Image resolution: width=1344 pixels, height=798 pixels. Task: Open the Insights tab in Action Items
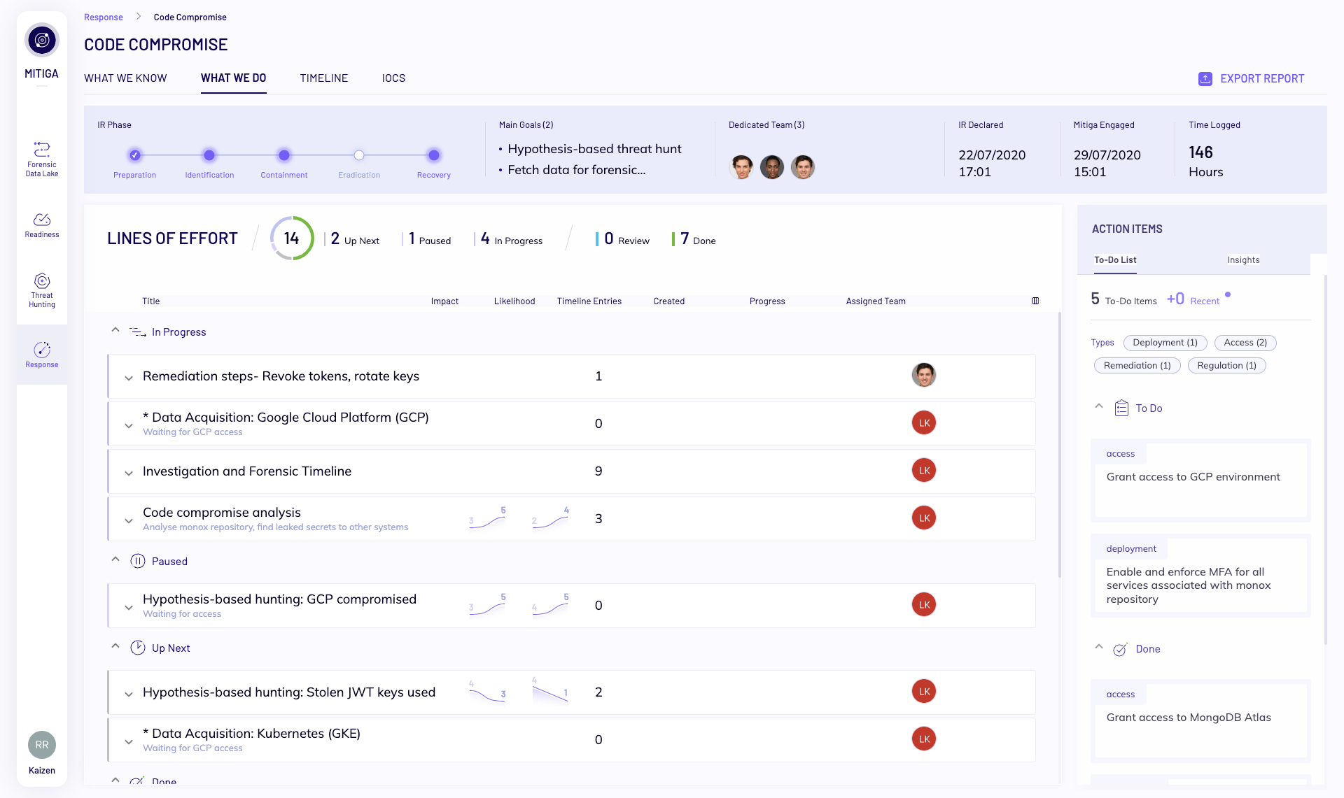(1243, 259)
